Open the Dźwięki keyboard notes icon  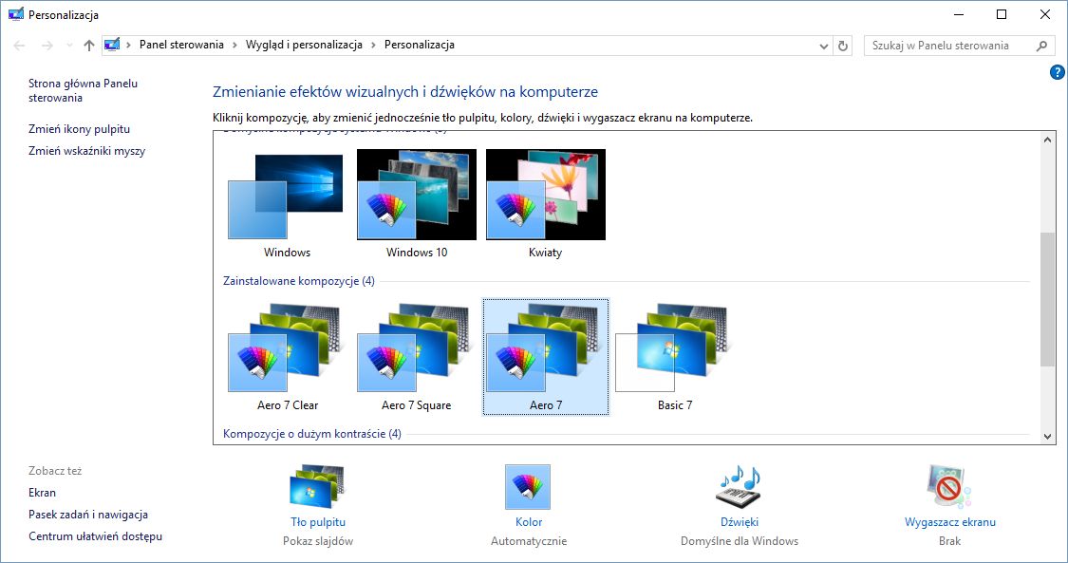(739, 487)
